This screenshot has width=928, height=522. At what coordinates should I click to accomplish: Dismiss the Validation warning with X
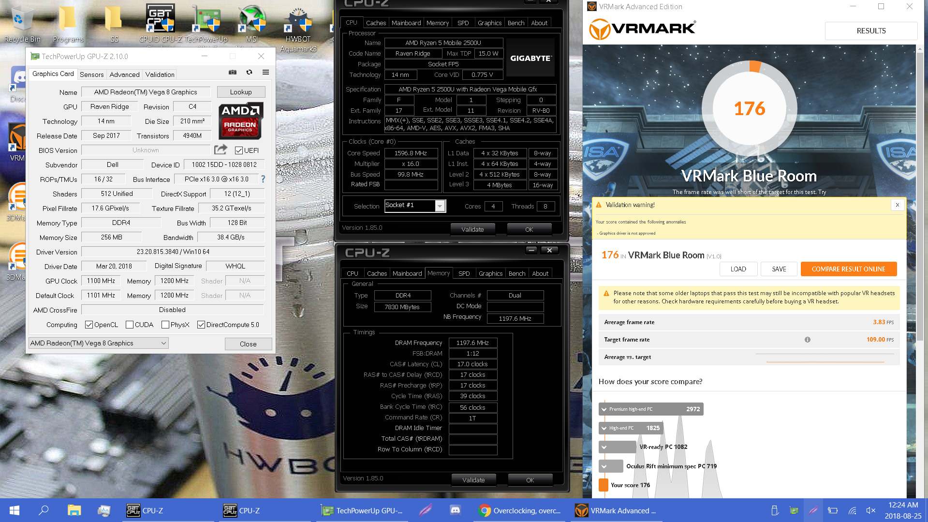897,205
